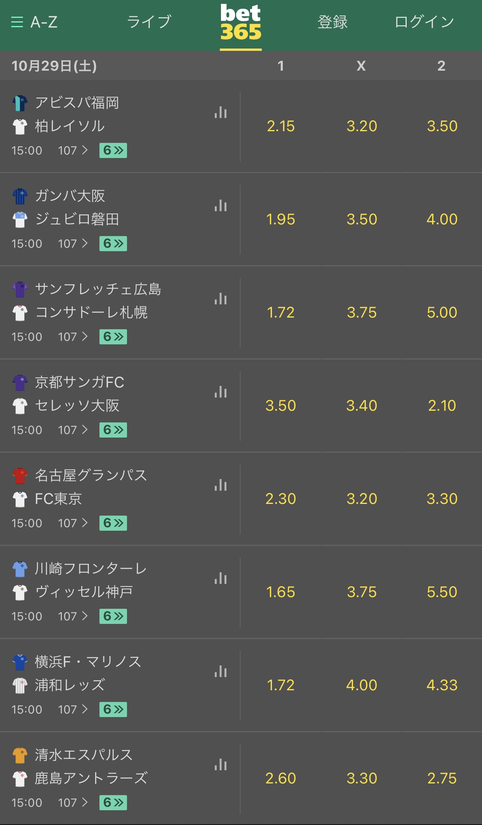482x825 pixels.
Task: Show stats chart for 京都サンガFC match
Action: pos(221,392)
